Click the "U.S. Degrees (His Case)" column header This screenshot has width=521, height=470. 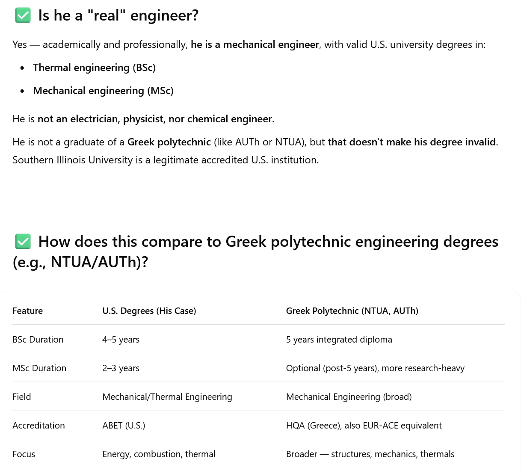click(x=149, y=311)
